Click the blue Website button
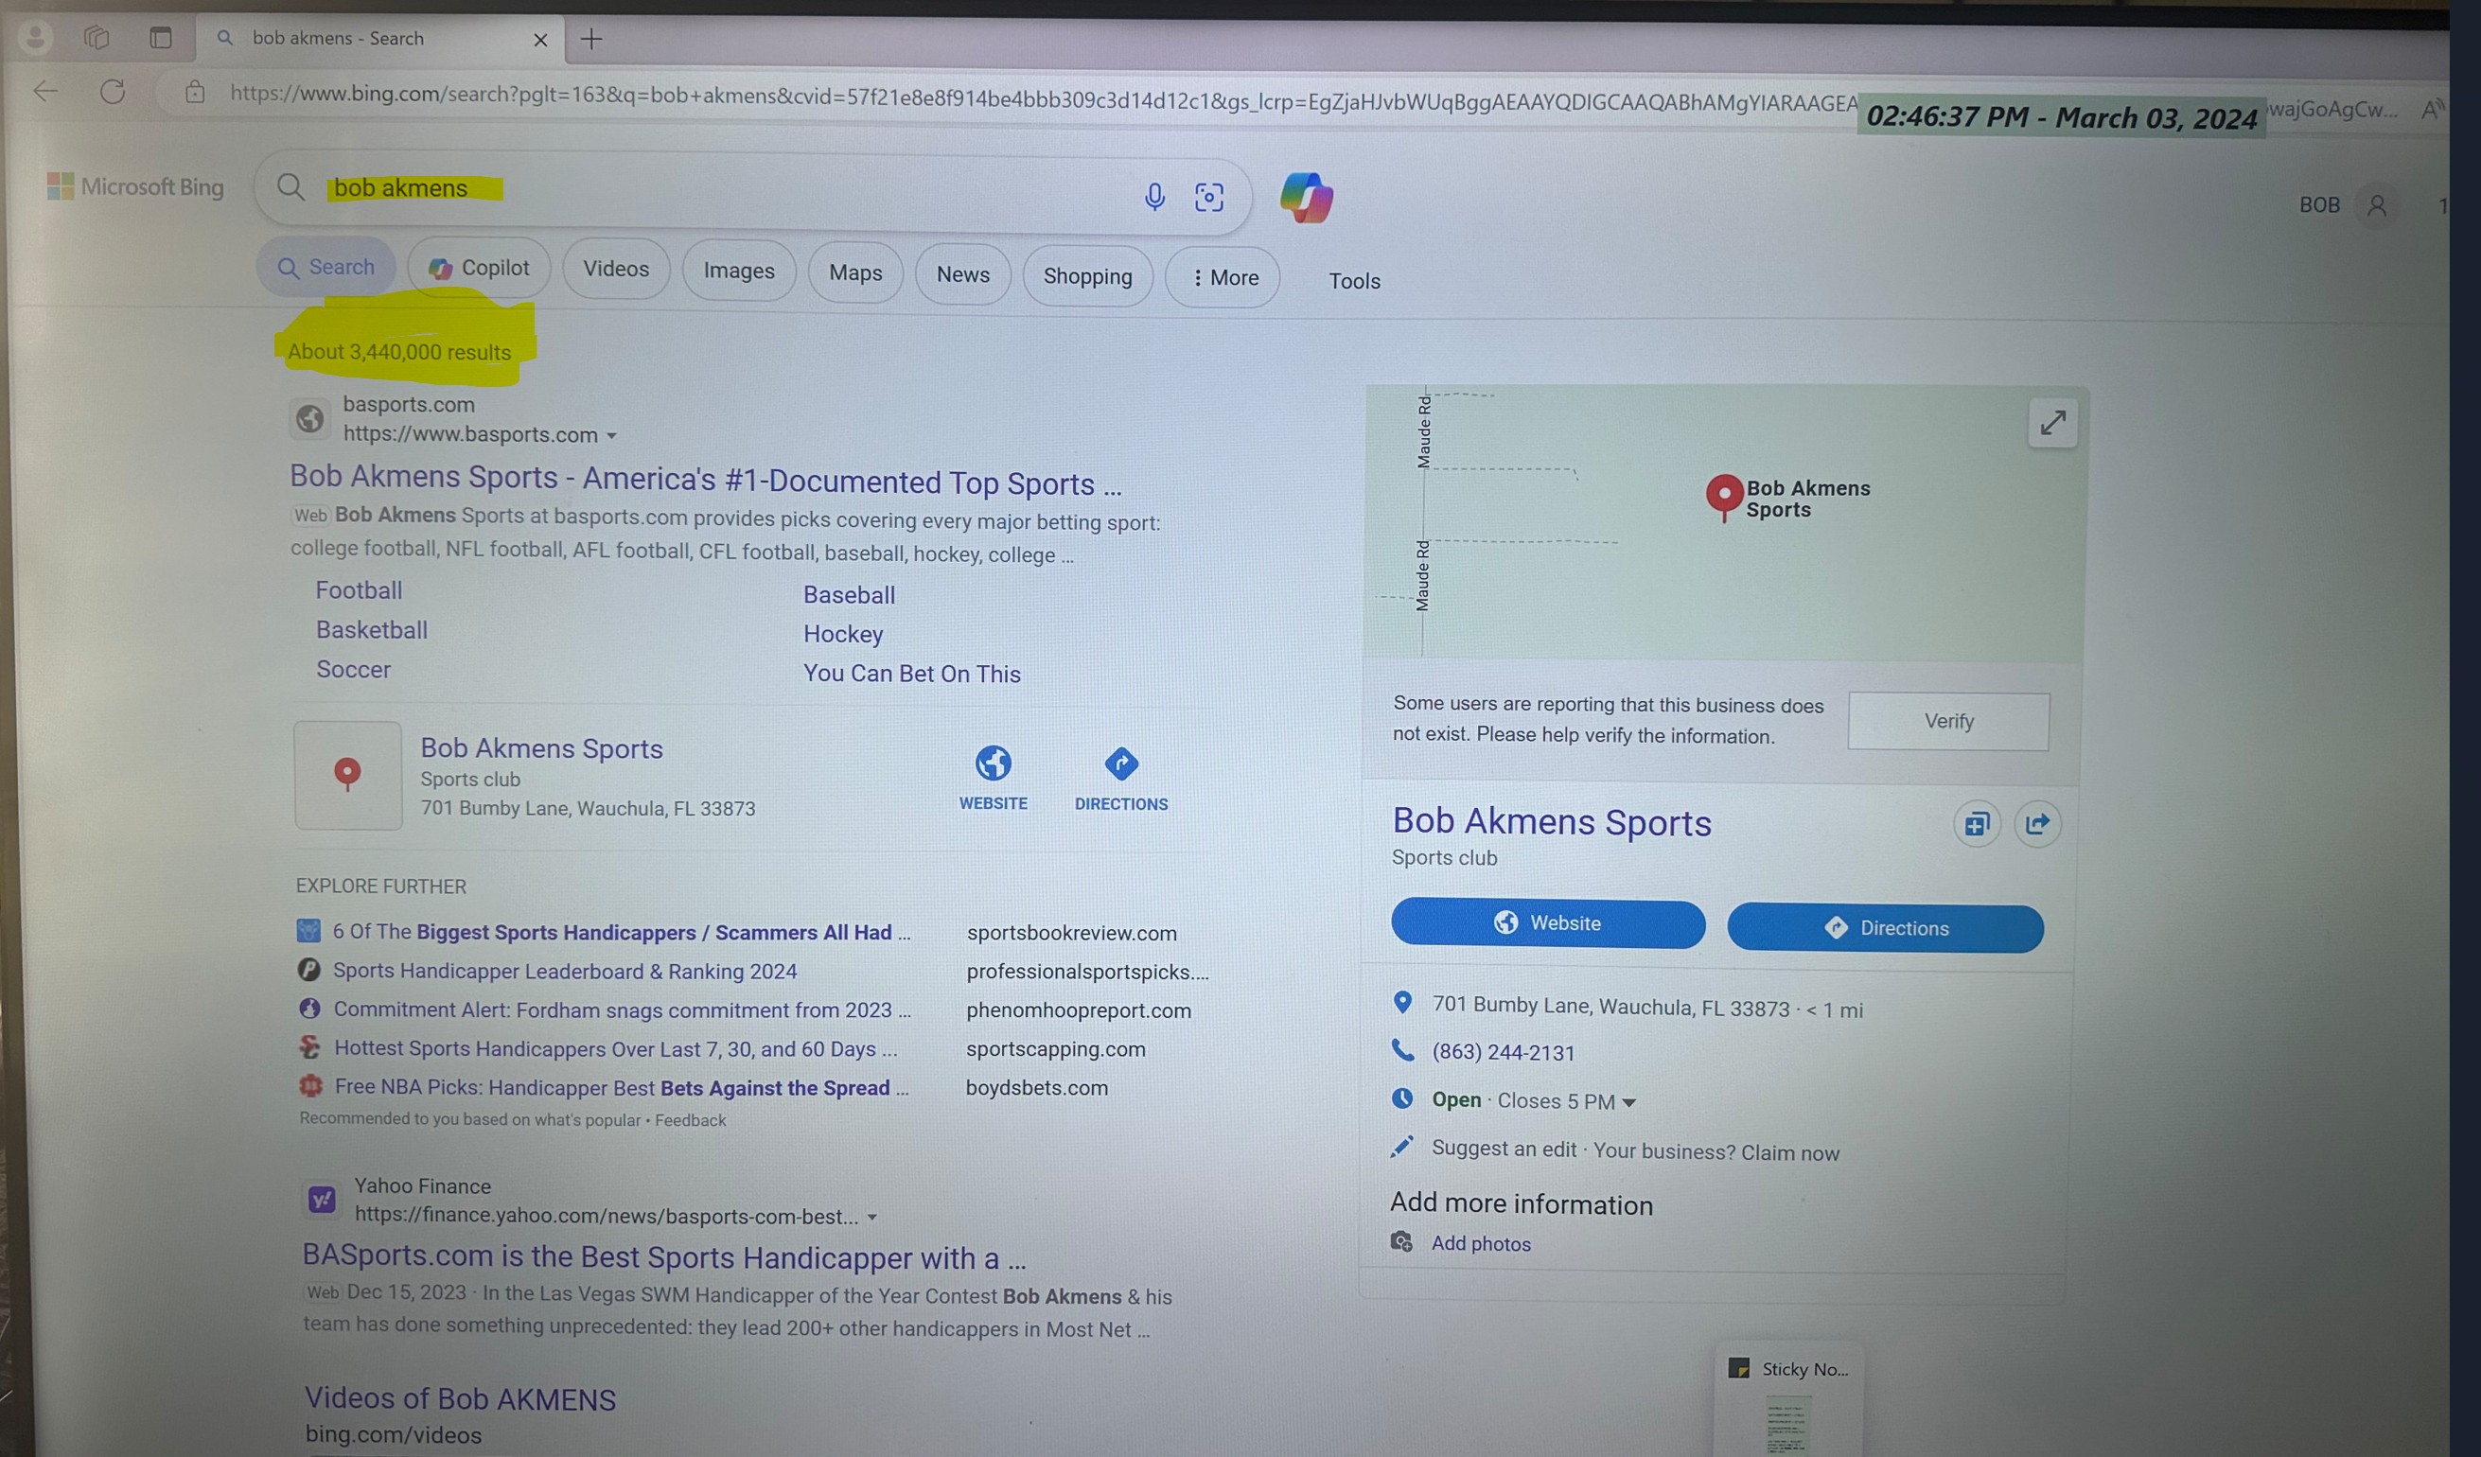The image size is (2481, 1457). (1548, 923)
